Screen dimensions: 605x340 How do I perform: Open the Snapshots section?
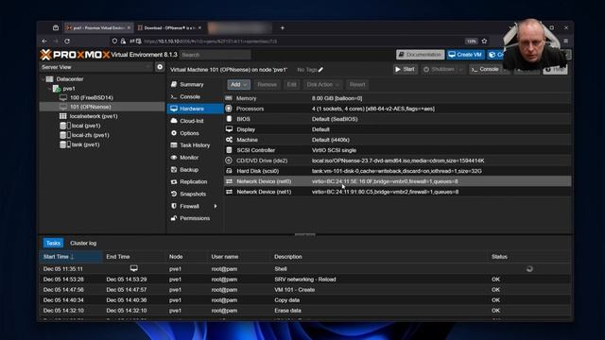click(x=195, y=194)
